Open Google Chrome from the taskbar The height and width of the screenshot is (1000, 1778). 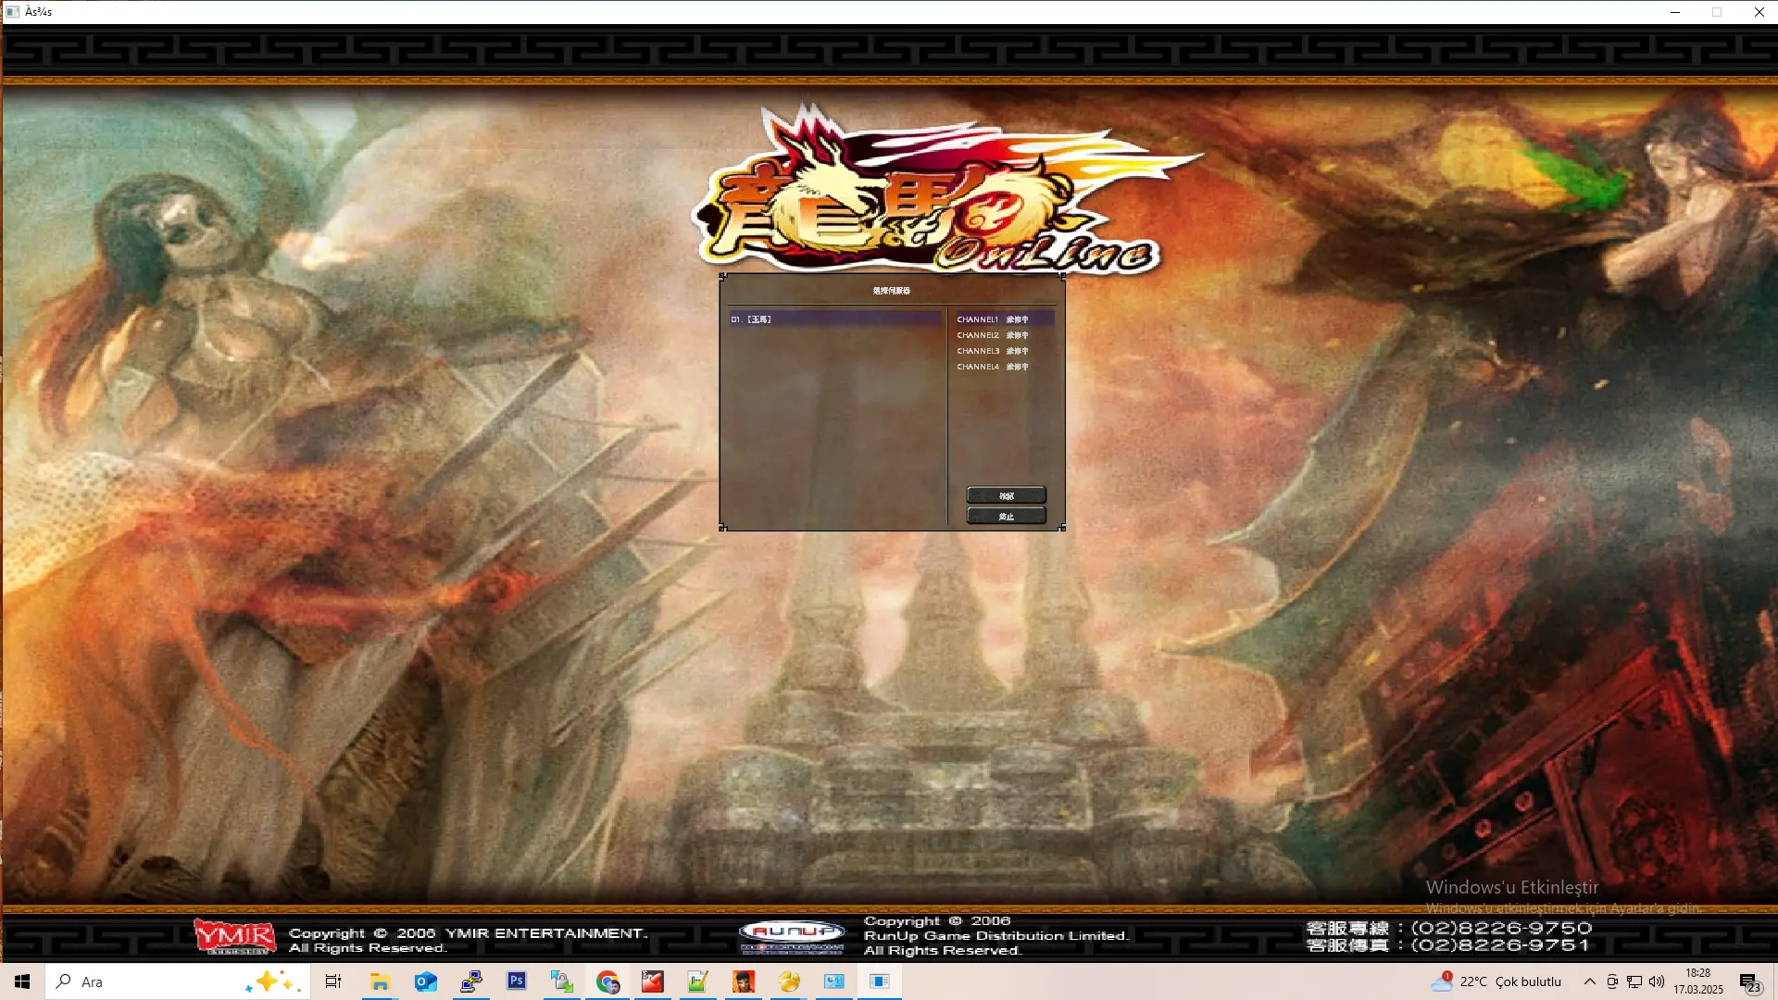click(x=607, y=981)
